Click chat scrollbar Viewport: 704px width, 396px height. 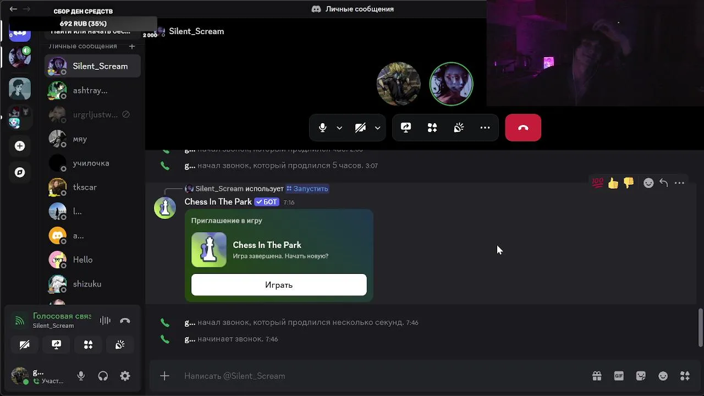700,328
